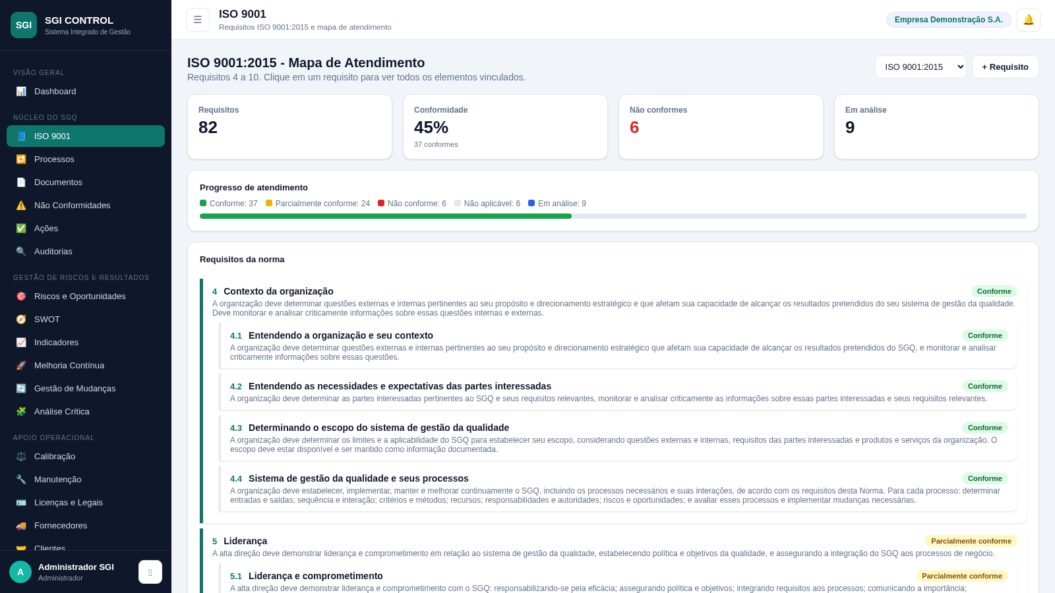
Task: Click the Auditorias magnifier icon
Action: [21, 252]
